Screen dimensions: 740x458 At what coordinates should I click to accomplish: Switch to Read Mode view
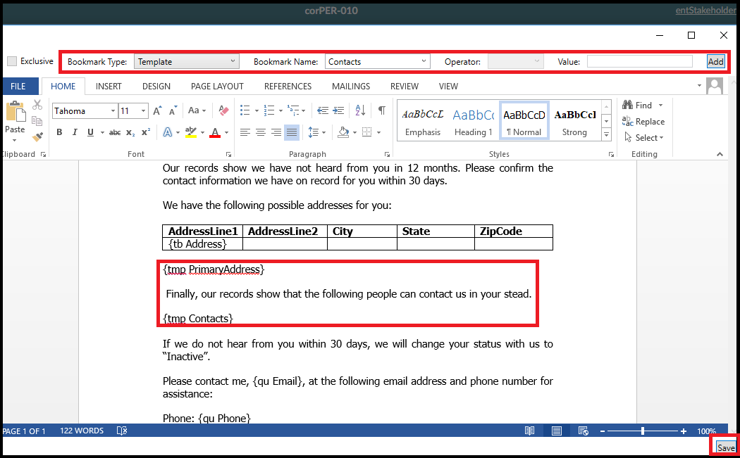529,431
